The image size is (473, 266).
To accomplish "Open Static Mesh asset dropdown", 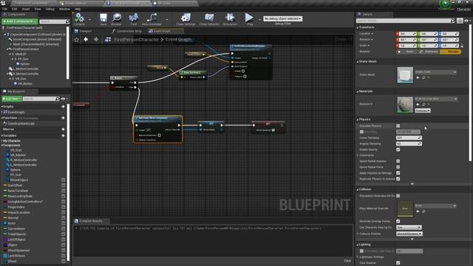I will tap(435, 72).
